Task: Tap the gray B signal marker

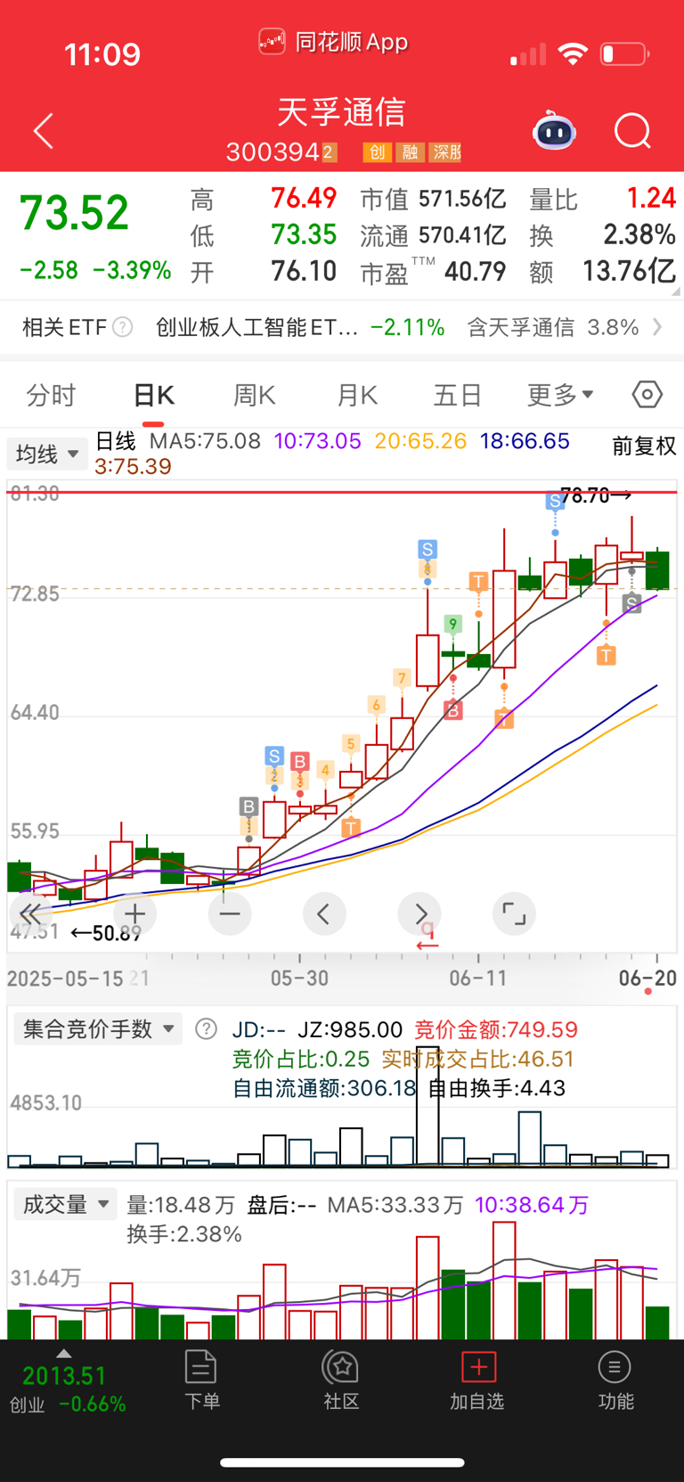Action: [x=248, y=807]
